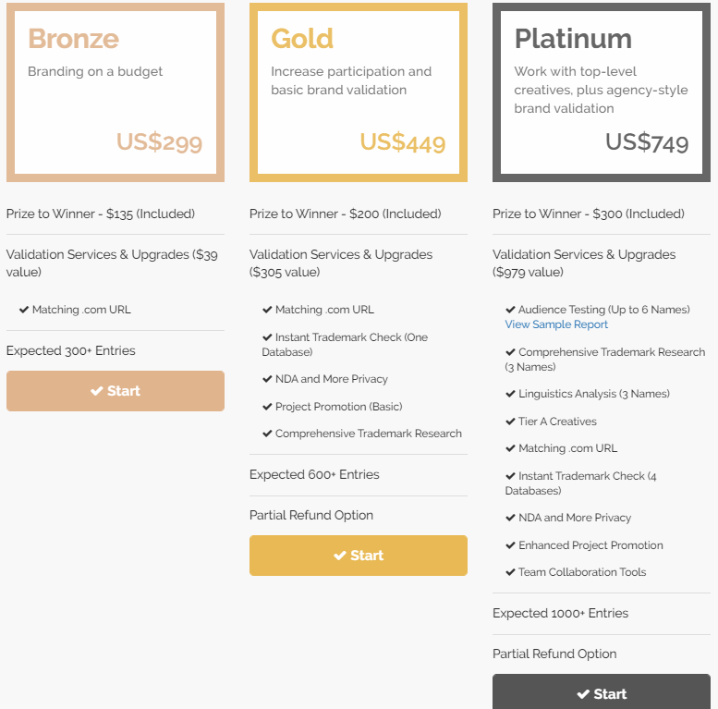Click checkmark beside Bronze Matching .com URL

coord(24,310)
